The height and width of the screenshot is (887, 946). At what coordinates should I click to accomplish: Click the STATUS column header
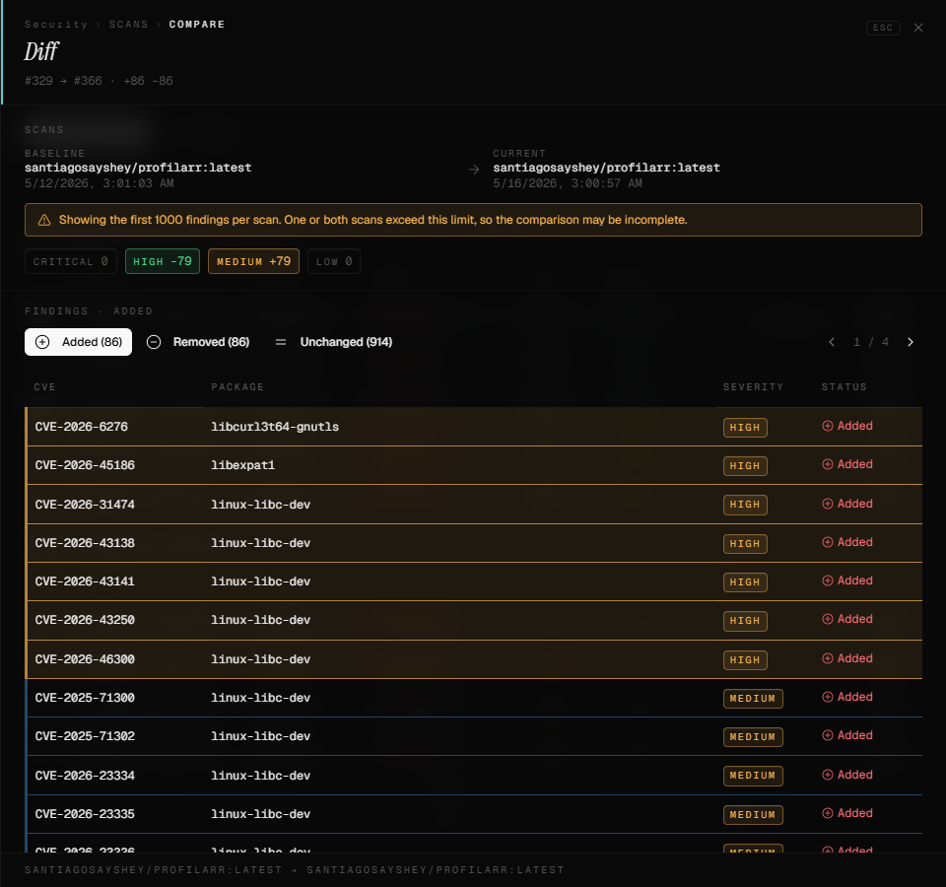click(845, 387)
